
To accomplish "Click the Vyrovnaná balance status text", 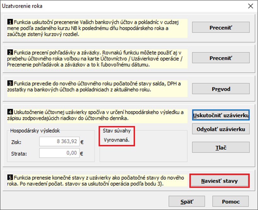I will (x=117, y=140).
